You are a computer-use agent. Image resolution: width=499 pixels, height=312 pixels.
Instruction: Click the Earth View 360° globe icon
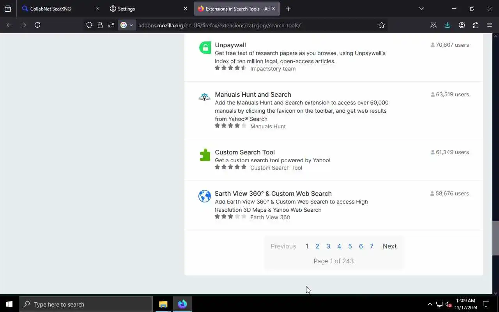click(x=205, y=196)
